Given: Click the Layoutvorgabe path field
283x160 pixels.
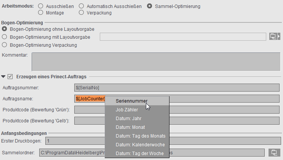Looking at the screenshot, I should [x=183, y=36].
